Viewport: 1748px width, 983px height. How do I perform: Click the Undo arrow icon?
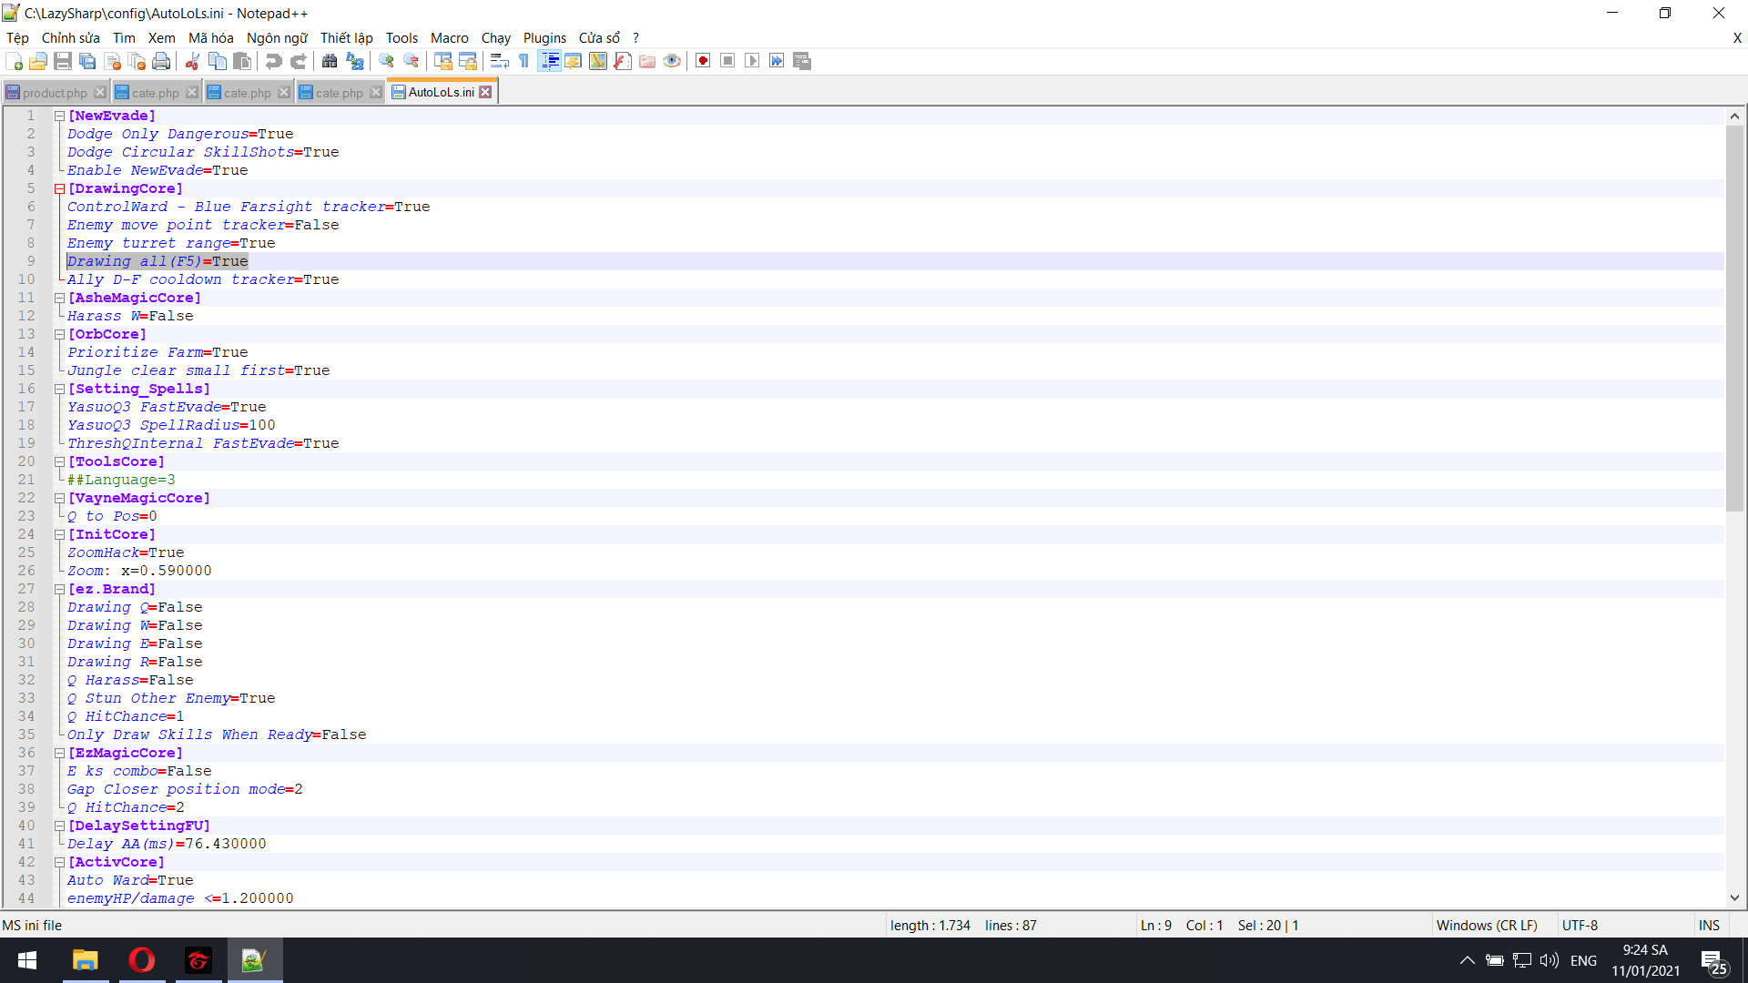[x=273, y=61]
